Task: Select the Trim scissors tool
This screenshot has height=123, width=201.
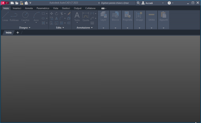Action: [x=62, y=13]
